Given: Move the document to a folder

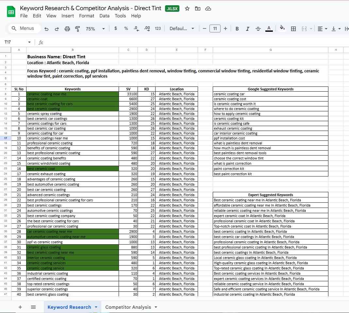Looking at the screenshot, I should 198,9.
